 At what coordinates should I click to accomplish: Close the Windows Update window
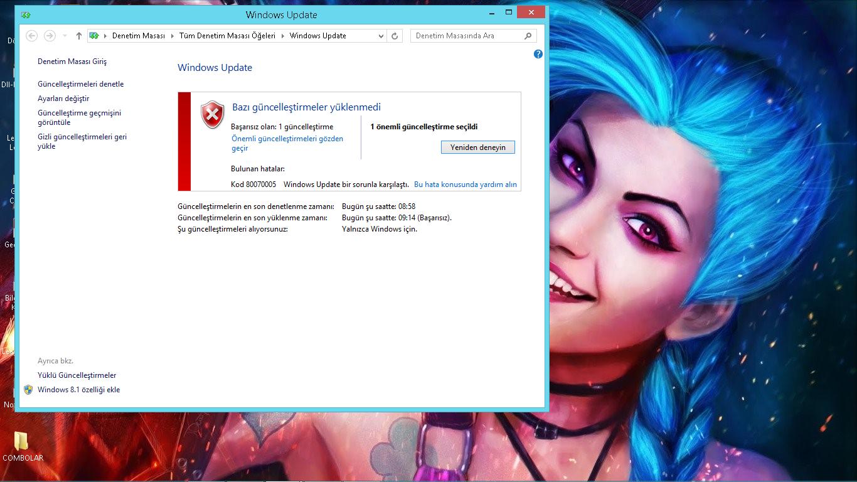point(531,13)
